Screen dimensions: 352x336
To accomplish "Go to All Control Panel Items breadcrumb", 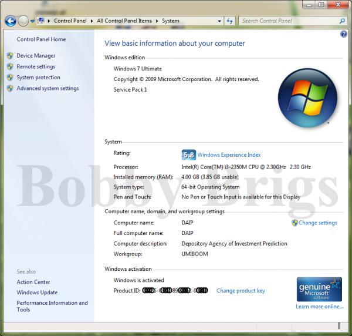I will click(124, 21).
